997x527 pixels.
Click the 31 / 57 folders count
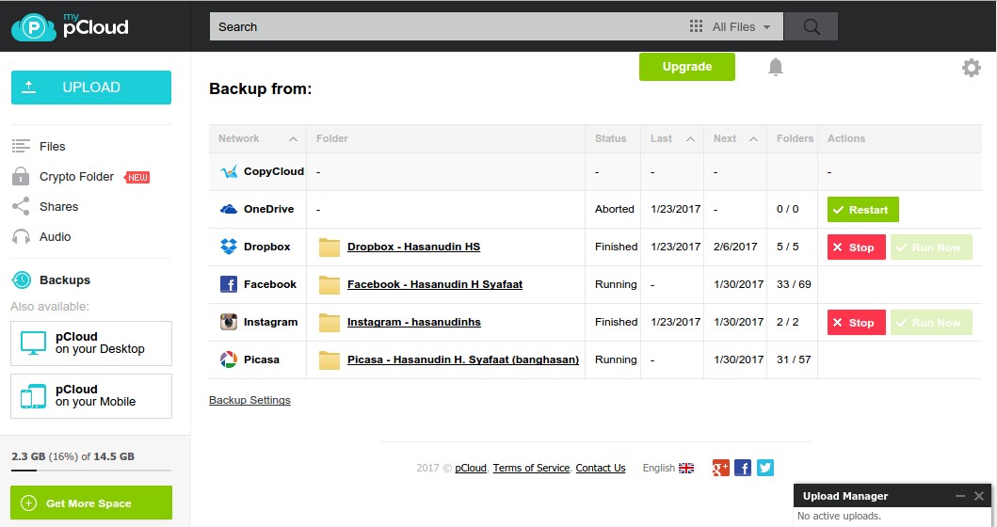(x=794, y=359)
